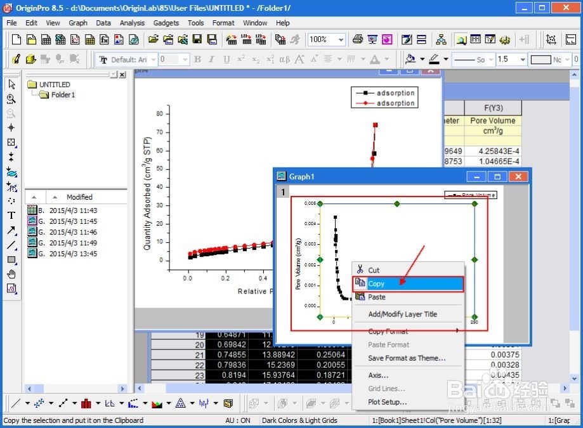Click the Save Template icon

click(x=212, y=39)
